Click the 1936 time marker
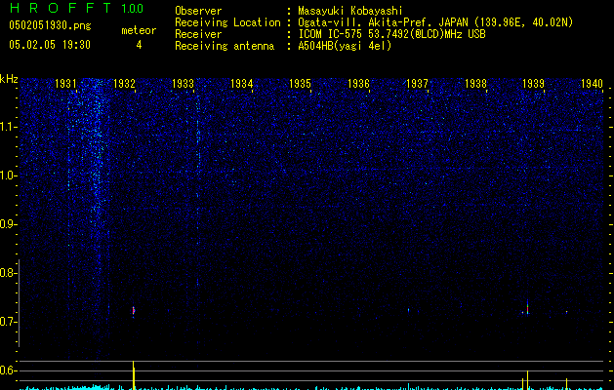The height and width of the screenshot is (390, 614). click(358, 83)
